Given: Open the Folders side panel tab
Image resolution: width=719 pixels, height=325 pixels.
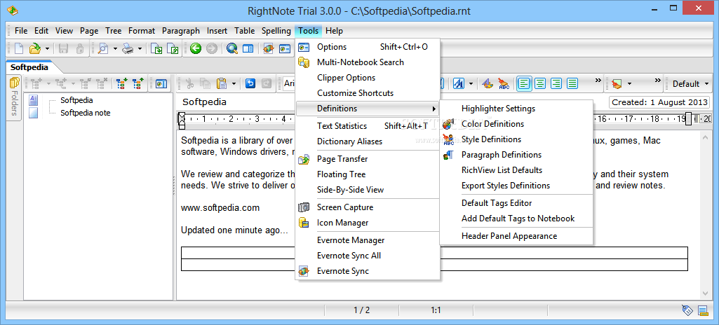Looking at the screenshot, I should tap(14, 97).
